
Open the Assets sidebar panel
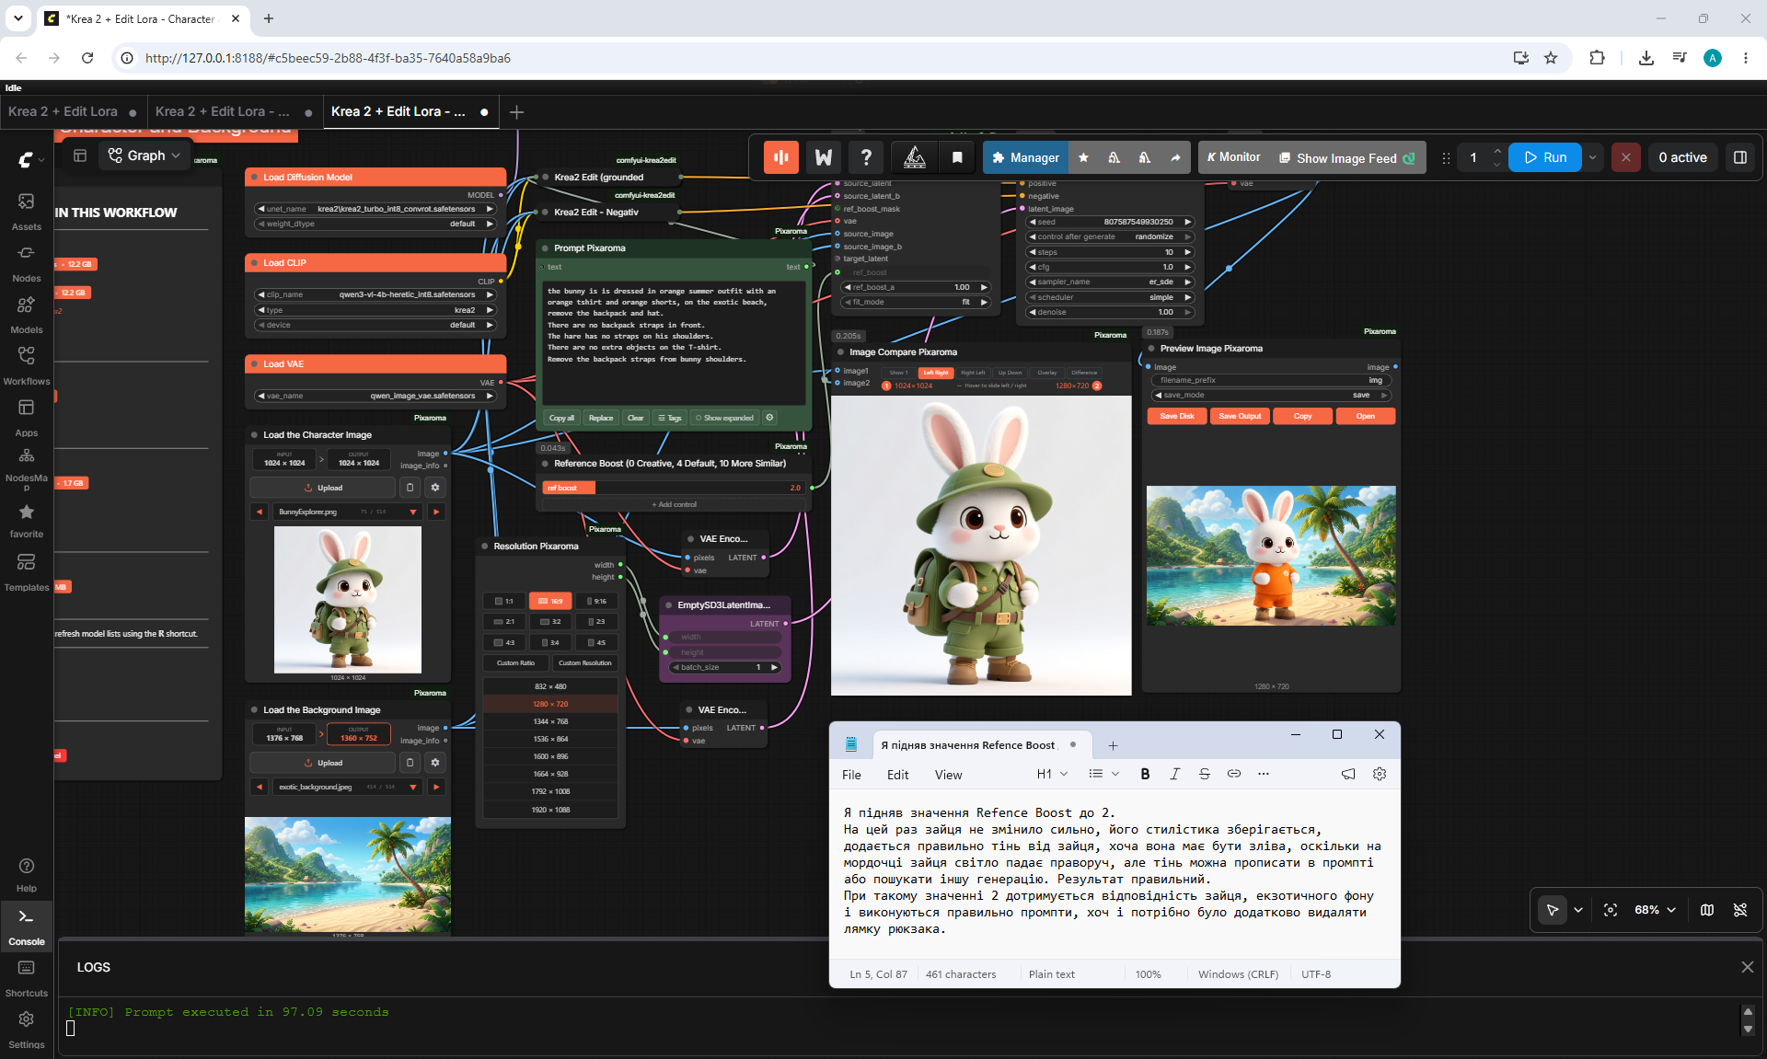(26, 211)
